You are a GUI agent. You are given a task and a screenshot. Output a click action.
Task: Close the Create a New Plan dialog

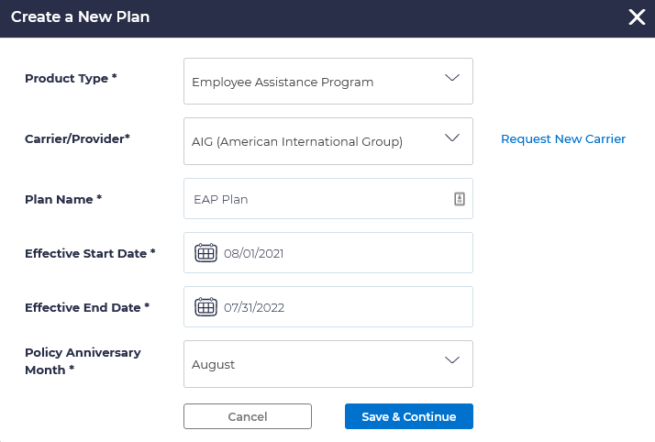click(x=637, y=17)
